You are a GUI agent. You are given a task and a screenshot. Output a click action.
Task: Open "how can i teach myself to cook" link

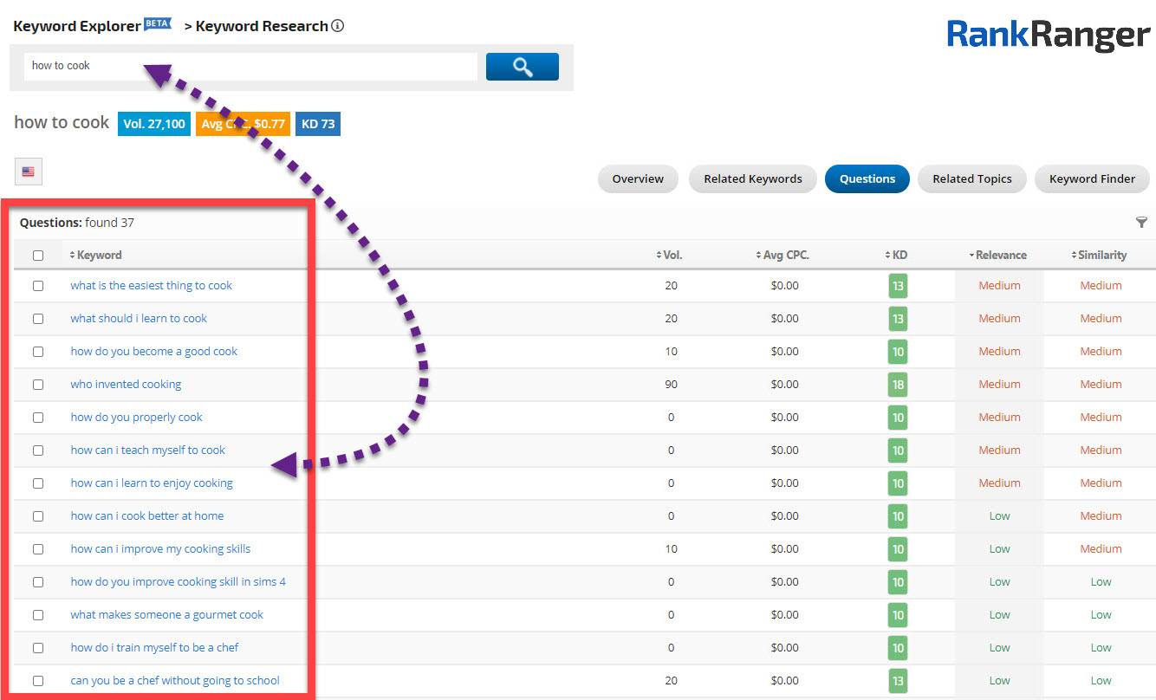[148, 450]
